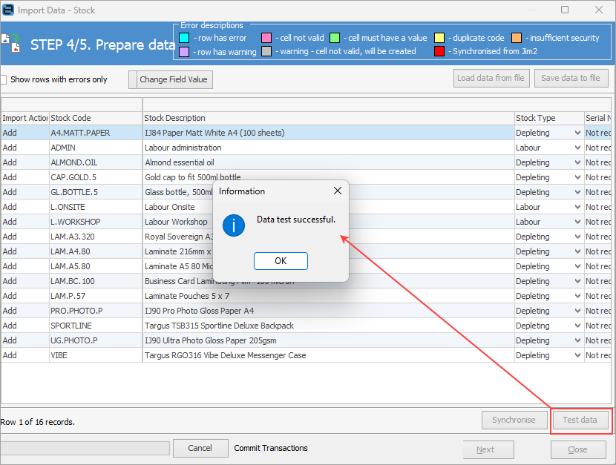
Task: Click the cyan 'row has error' swatch
Action: click(x=184, y=38)
